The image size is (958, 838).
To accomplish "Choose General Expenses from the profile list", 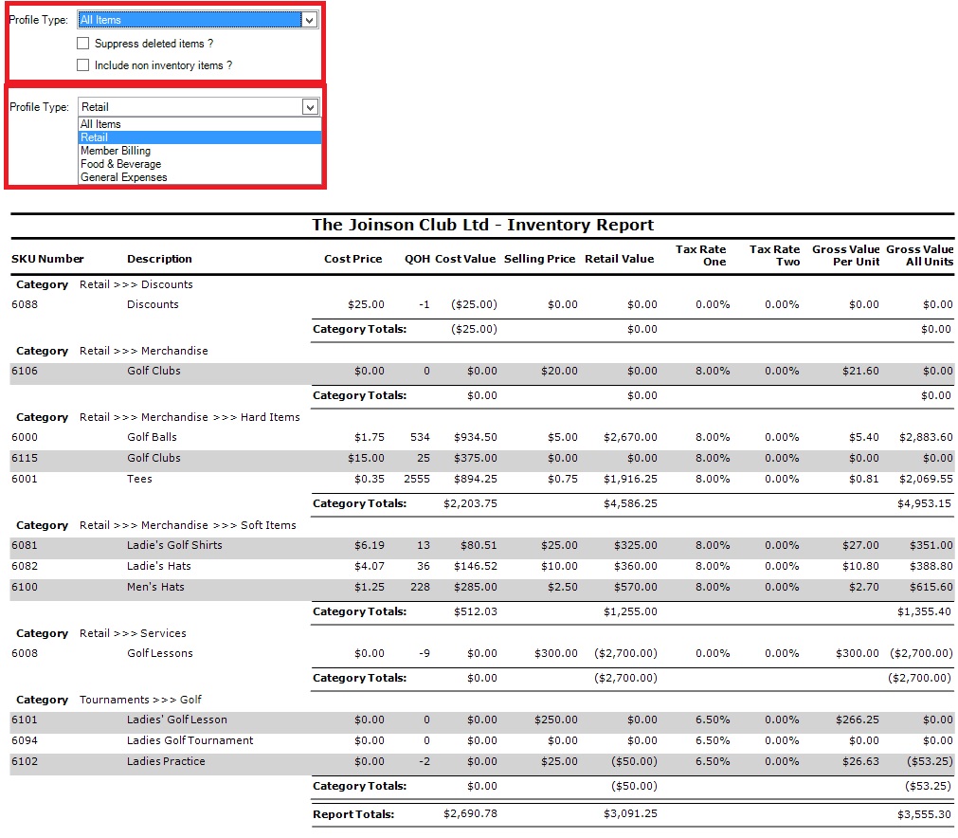I will pos(123,177).
